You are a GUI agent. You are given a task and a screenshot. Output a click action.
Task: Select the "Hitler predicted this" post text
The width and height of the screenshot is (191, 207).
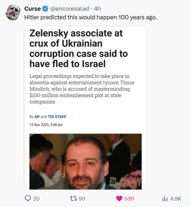coord(90,17)
